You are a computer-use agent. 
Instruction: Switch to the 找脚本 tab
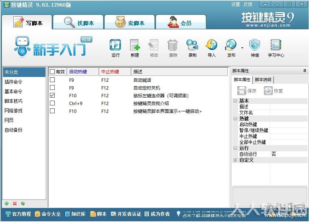pyautogui.click(x=78, y=22)
